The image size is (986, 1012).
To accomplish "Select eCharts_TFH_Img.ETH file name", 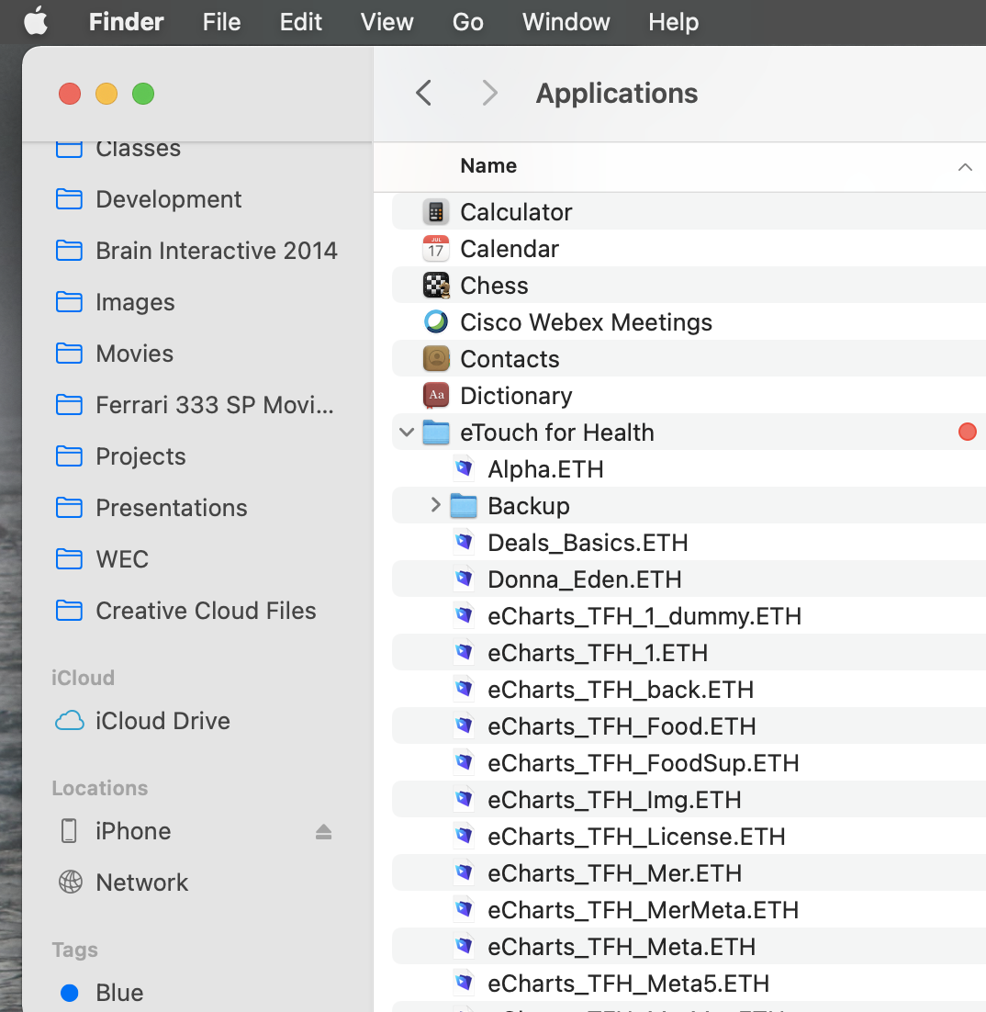I will coord(614,800).
